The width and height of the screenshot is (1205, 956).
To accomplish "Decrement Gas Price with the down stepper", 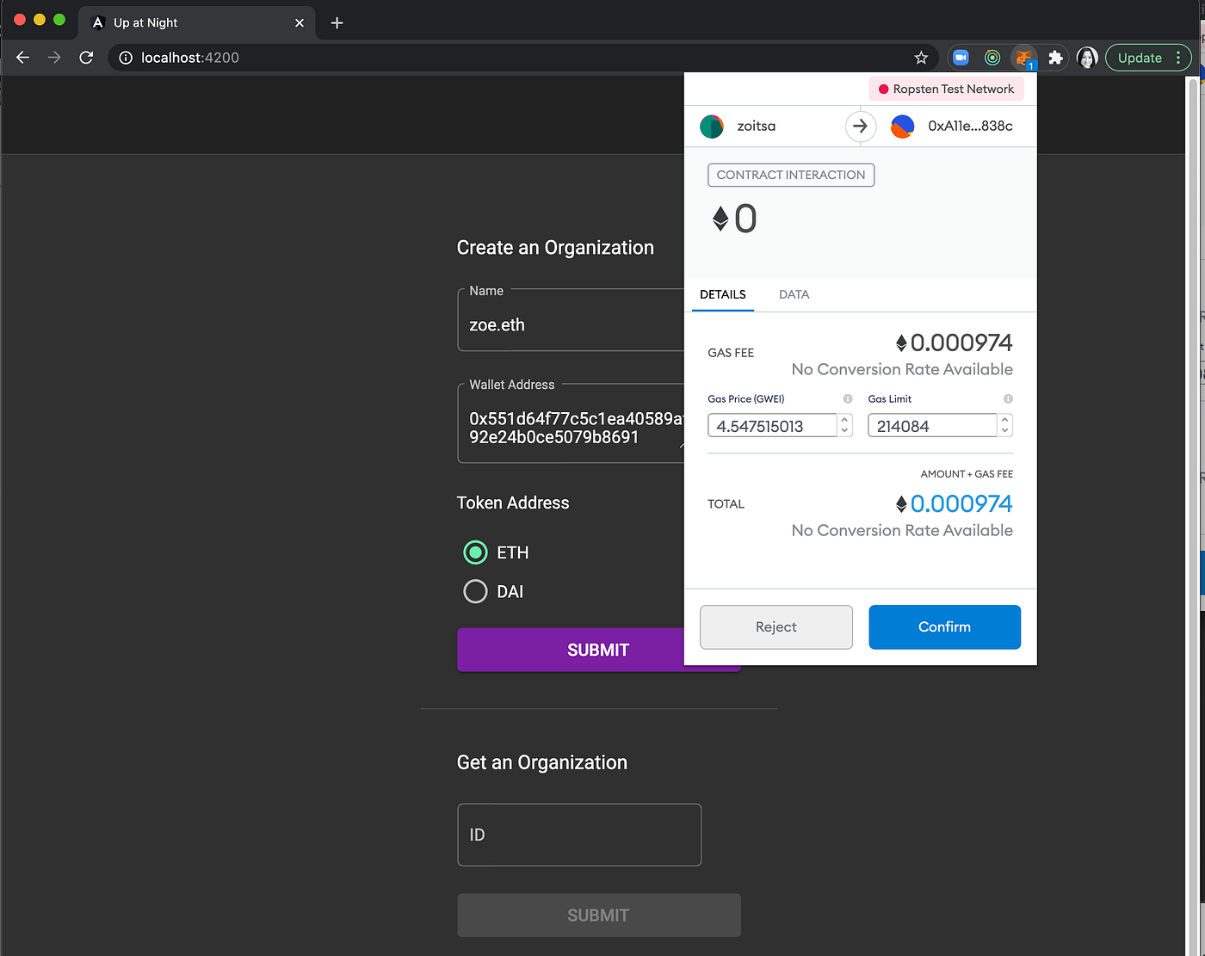I will (843, 430).
